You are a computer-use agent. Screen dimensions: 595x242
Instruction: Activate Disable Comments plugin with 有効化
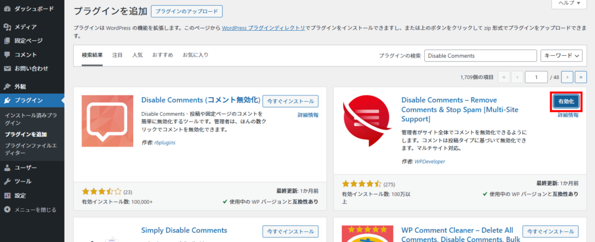pyautogui.click(x=565, y=102)
